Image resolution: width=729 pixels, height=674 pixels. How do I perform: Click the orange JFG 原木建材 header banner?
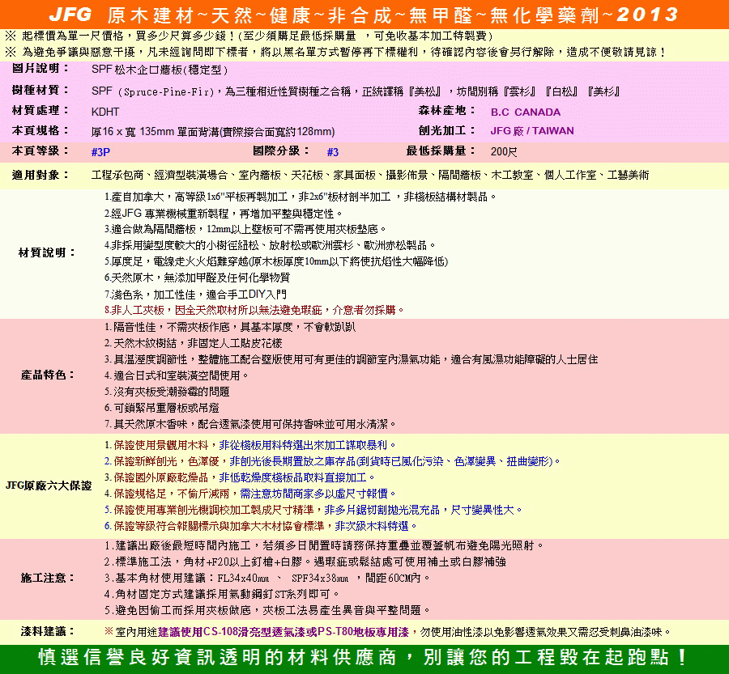(364, 14)
